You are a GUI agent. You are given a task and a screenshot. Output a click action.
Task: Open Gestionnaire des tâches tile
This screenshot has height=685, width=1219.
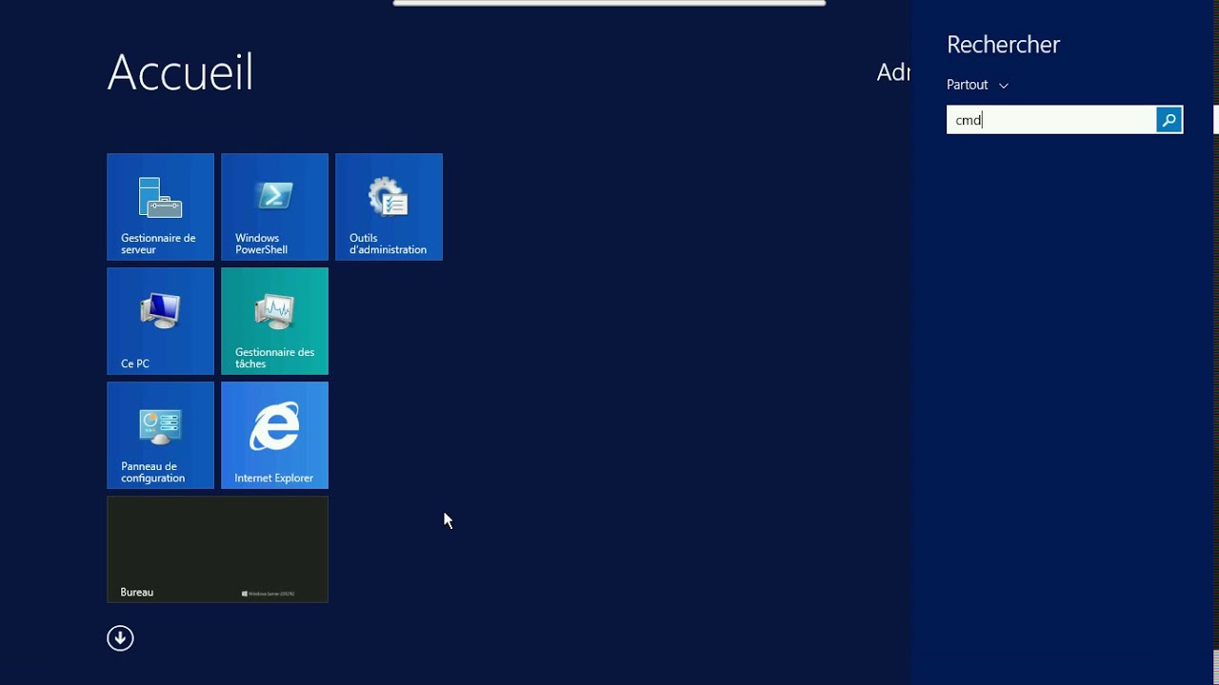(x=274, y=321)
